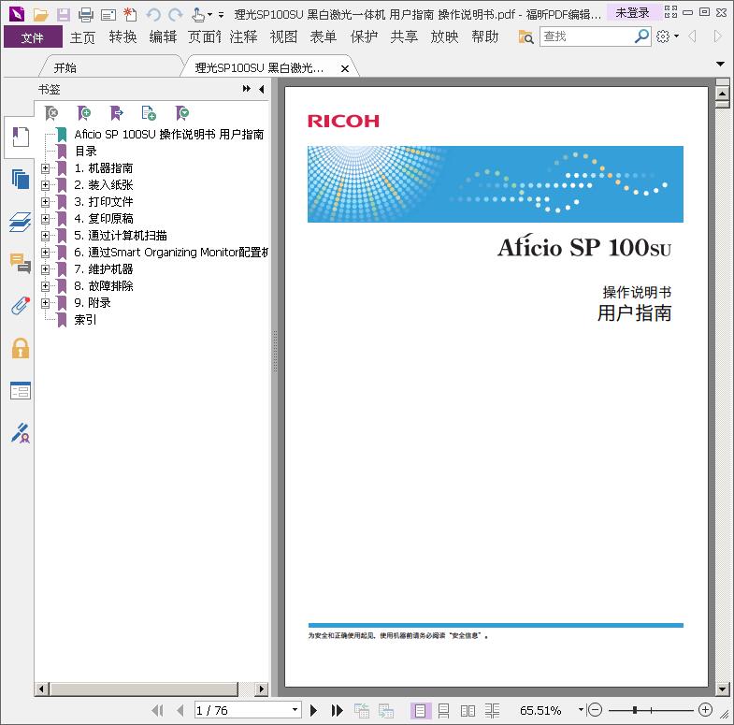
Task: Expand the 1. 机器指南 bookmark
Action: coord(45,168)
